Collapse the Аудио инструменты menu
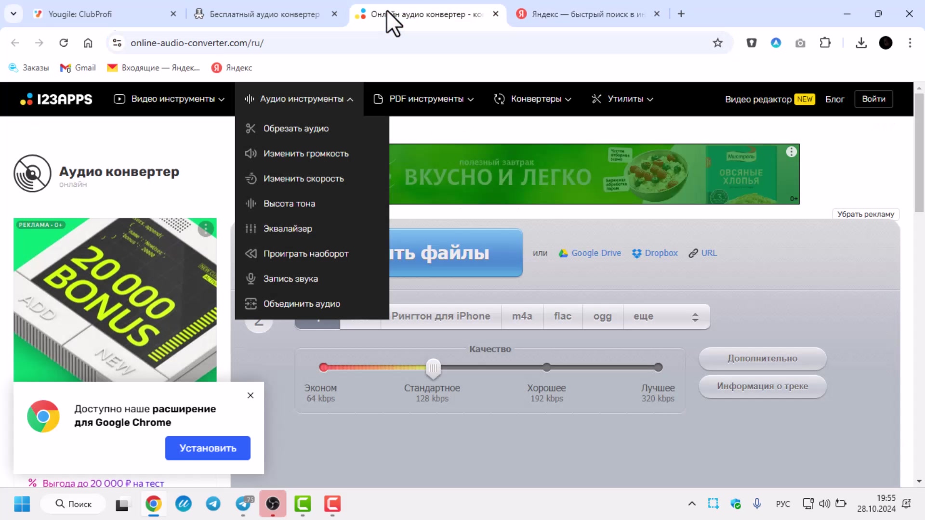The width and height of the screenshot is (925, 520). [299, 99]
